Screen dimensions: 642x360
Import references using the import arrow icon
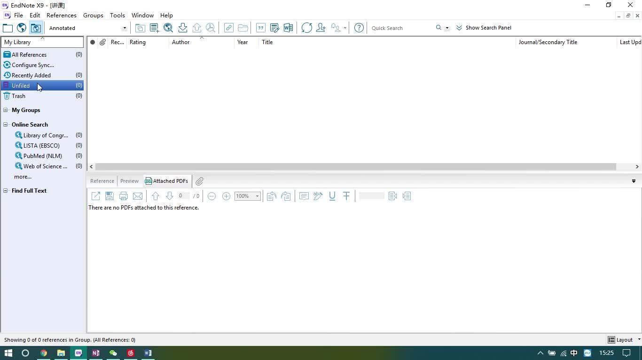point(183,28)
